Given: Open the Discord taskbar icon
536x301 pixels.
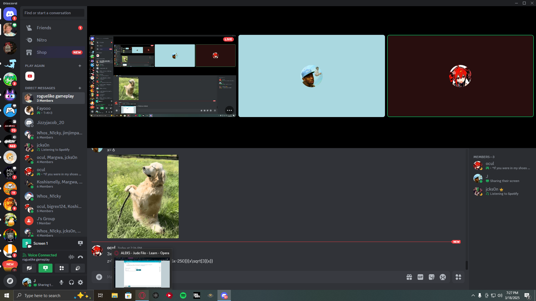Looking at the screenshot, I should pyautogui.click(x=224, y=295).
